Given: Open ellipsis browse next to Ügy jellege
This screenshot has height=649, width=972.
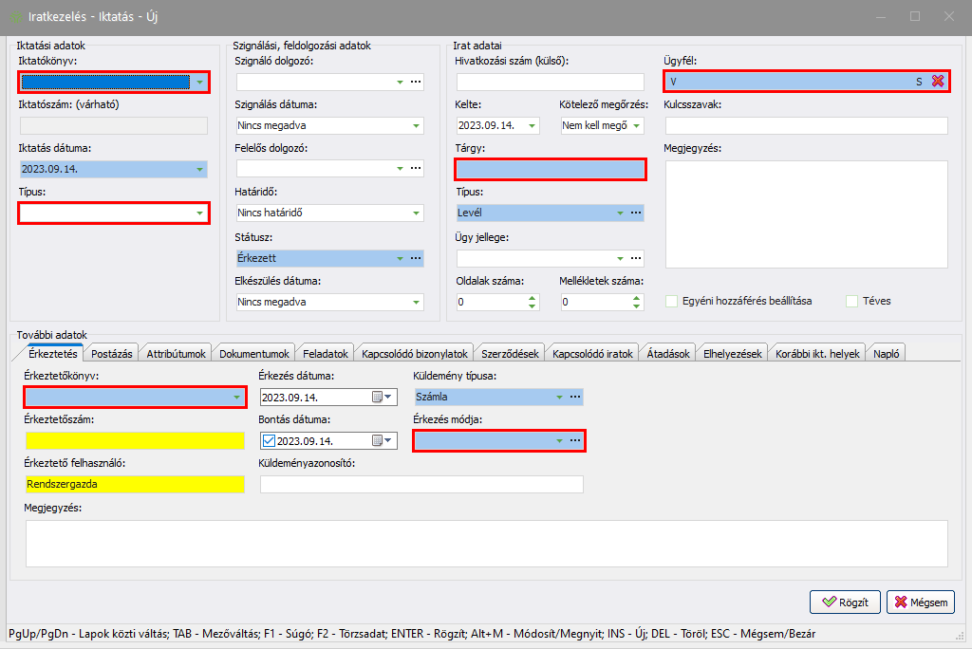Looking at the screenshot, I should 636,257.
